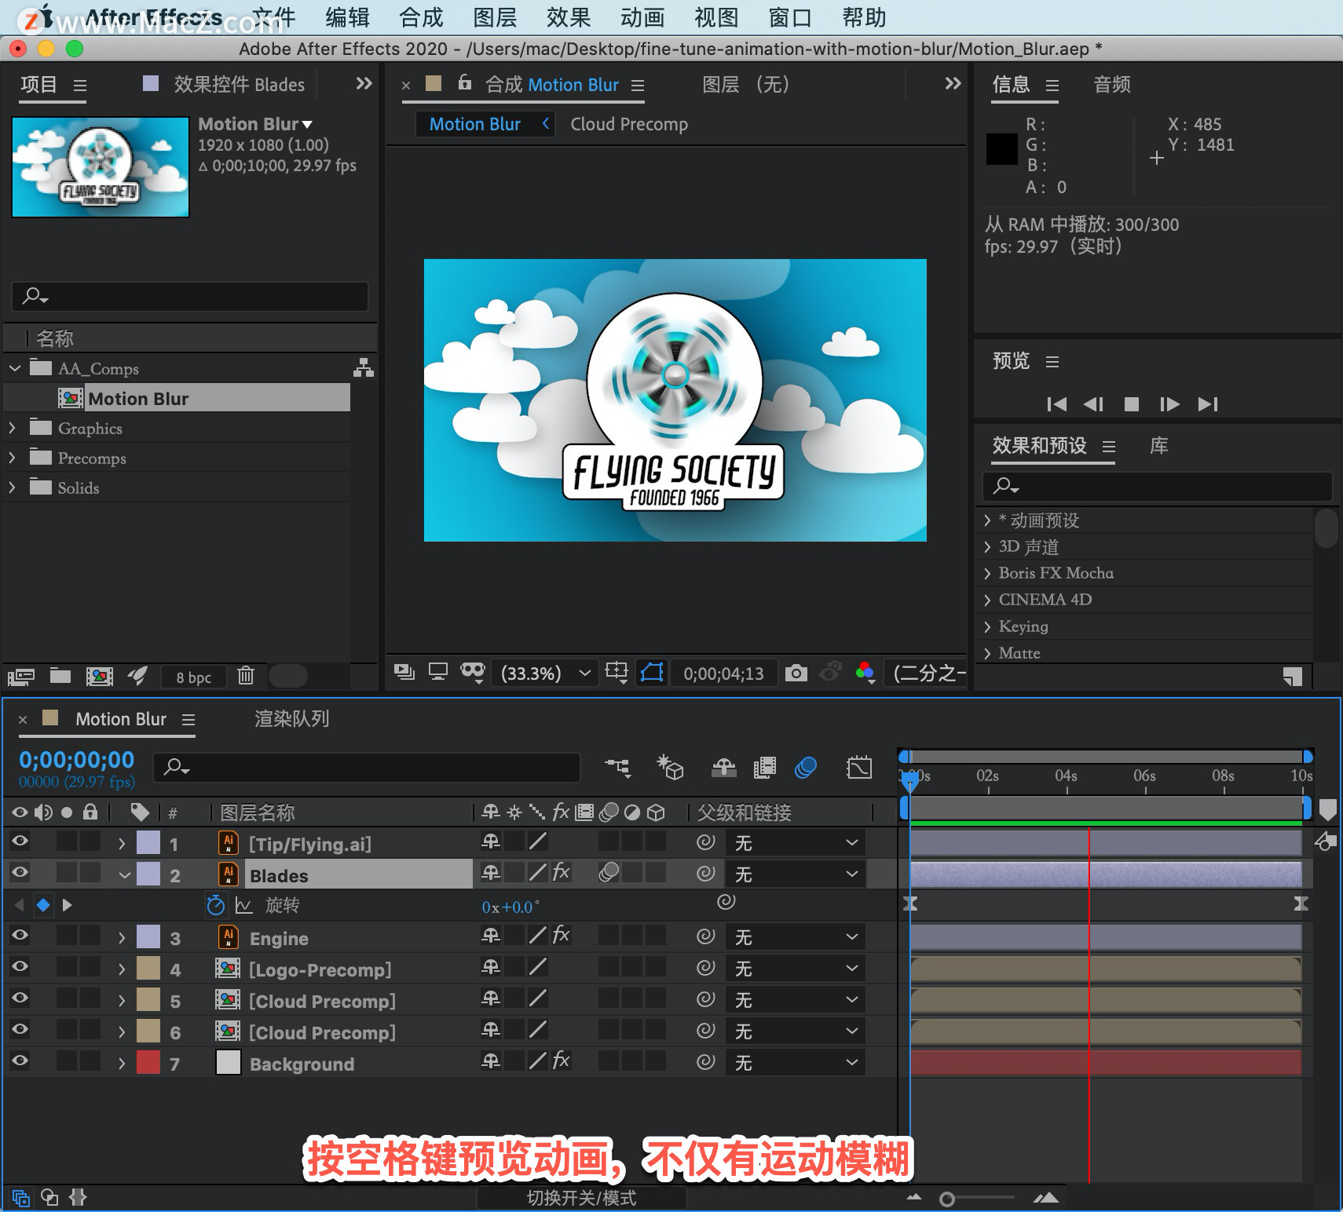
Task: Click rotation stopwatch on Blades layer
Action: pos(215,905)
